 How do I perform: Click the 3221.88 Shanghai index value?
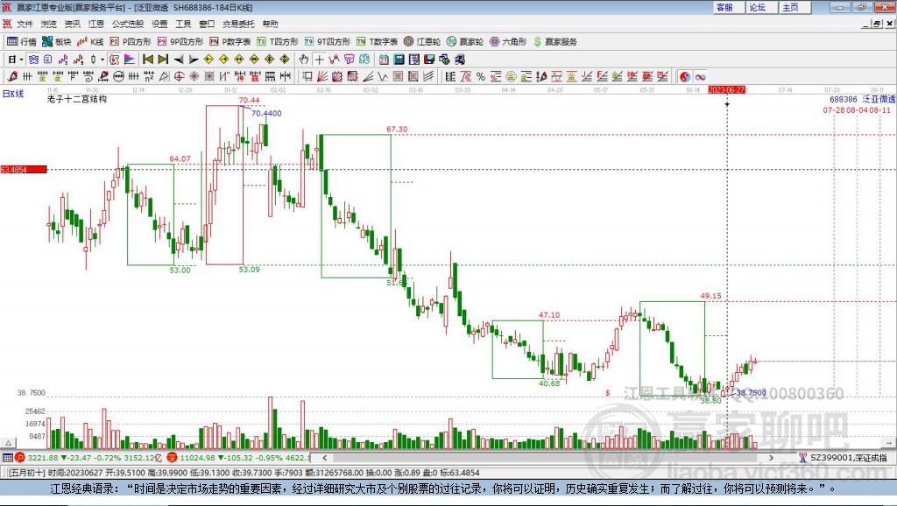42,458
